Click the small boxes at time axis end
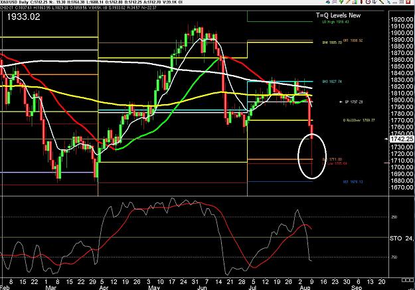The height and width of the screenshot is (290, 415). (408, 280)
